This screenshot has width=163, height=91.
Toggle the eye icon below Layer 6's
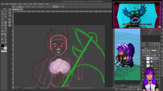point(143,69)
